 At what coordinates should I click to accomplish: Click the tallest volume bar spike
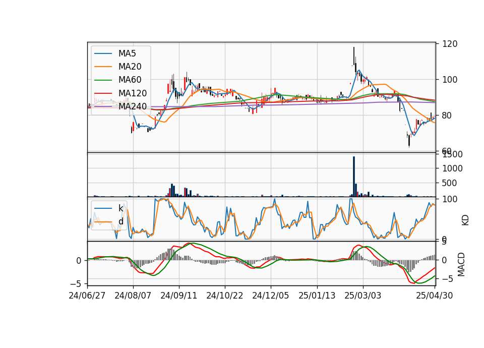coord(354,177)
